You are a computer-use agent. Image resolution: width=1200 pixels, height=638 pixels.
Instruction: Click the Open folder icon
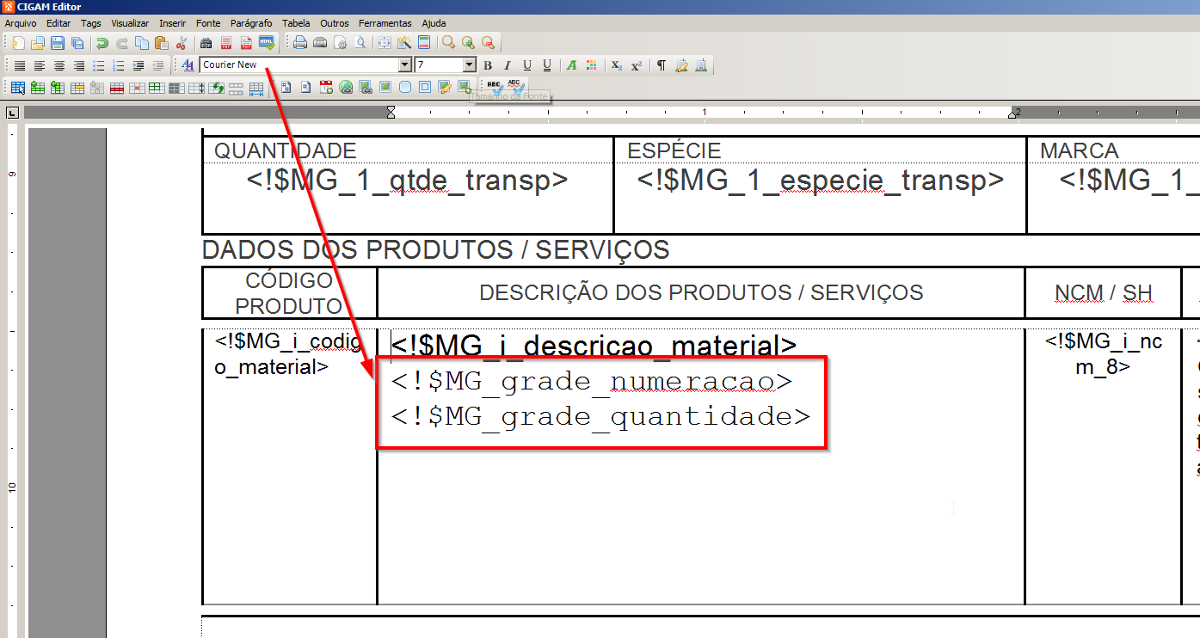coord(37,43)
